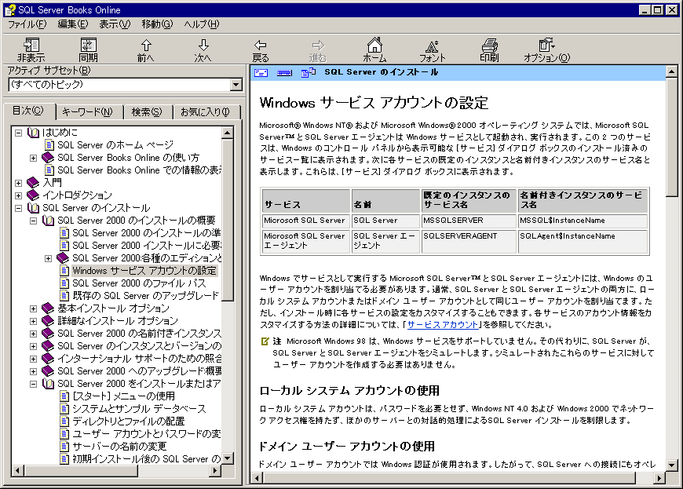The width and height of the screenshot is (683, 489).
Task: Click the 進む (Forward) arrow icon
Action: (318, 46)
